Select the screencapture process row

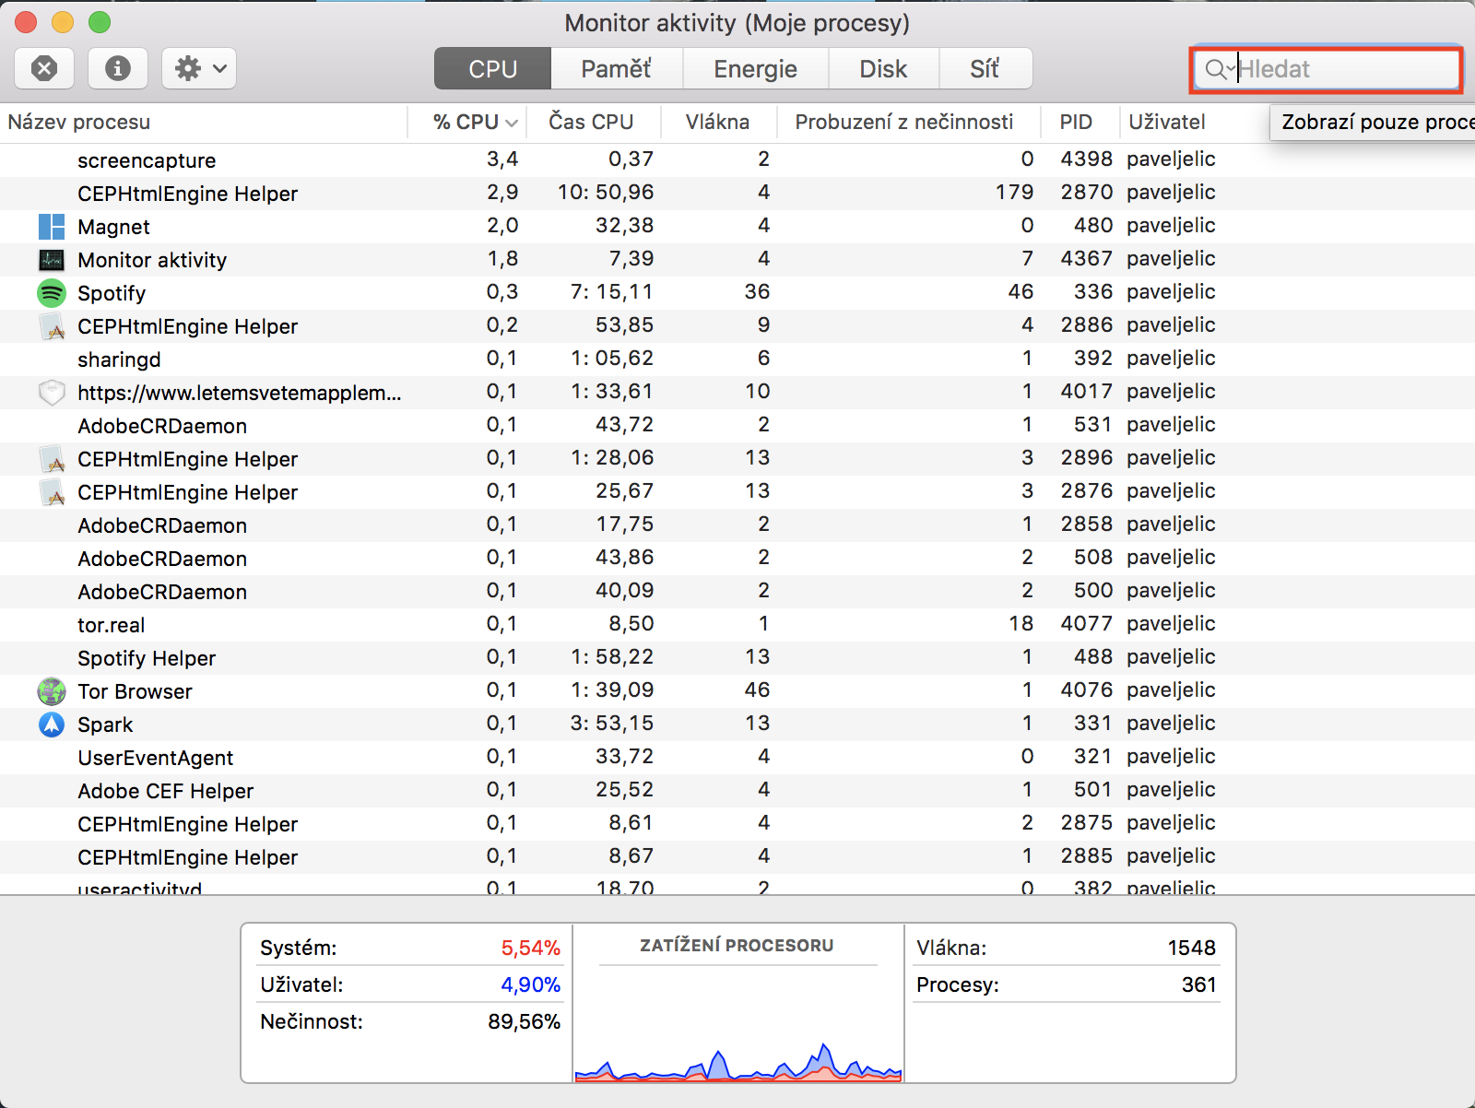coord(737,160)
